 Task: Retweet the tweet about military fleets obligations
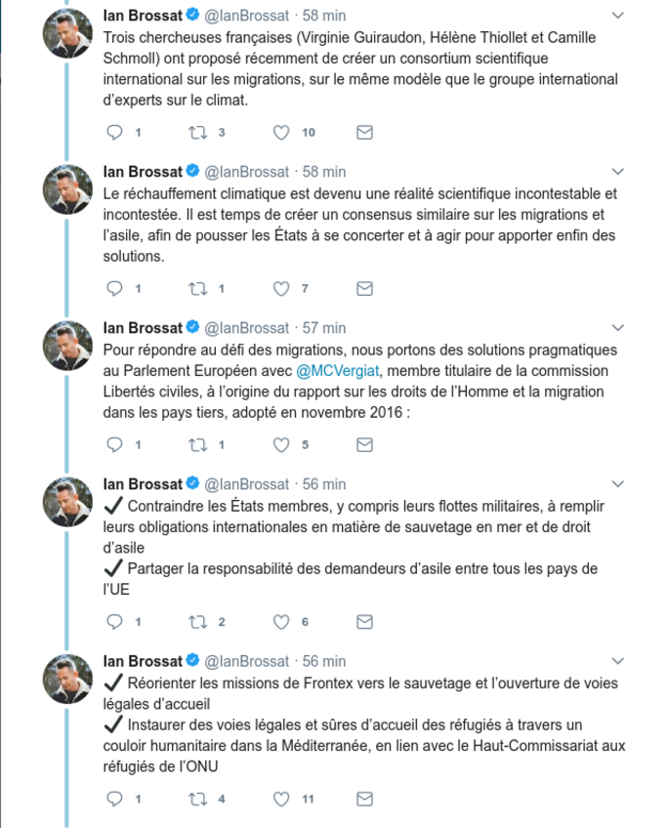pyautogui.click(x=198, y=621)
